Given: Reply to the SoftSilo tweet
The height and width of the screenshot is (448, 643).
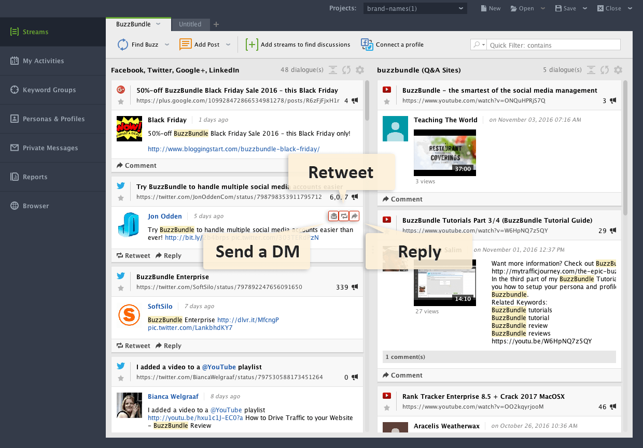Looking at the screenshot, I should (169, 346).
